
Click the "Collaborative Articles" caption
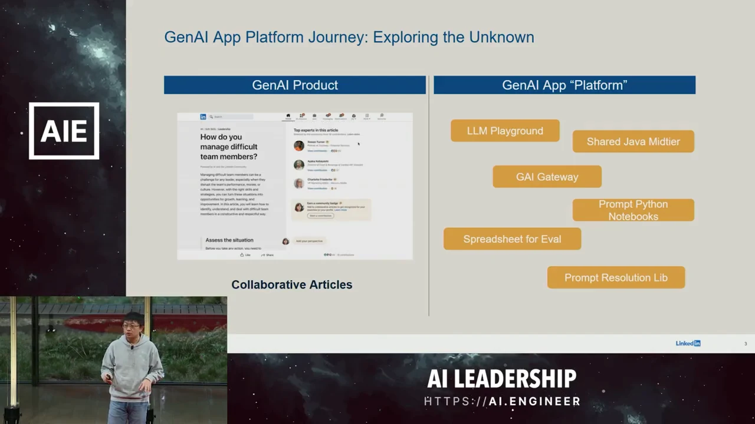pos(292,284)
